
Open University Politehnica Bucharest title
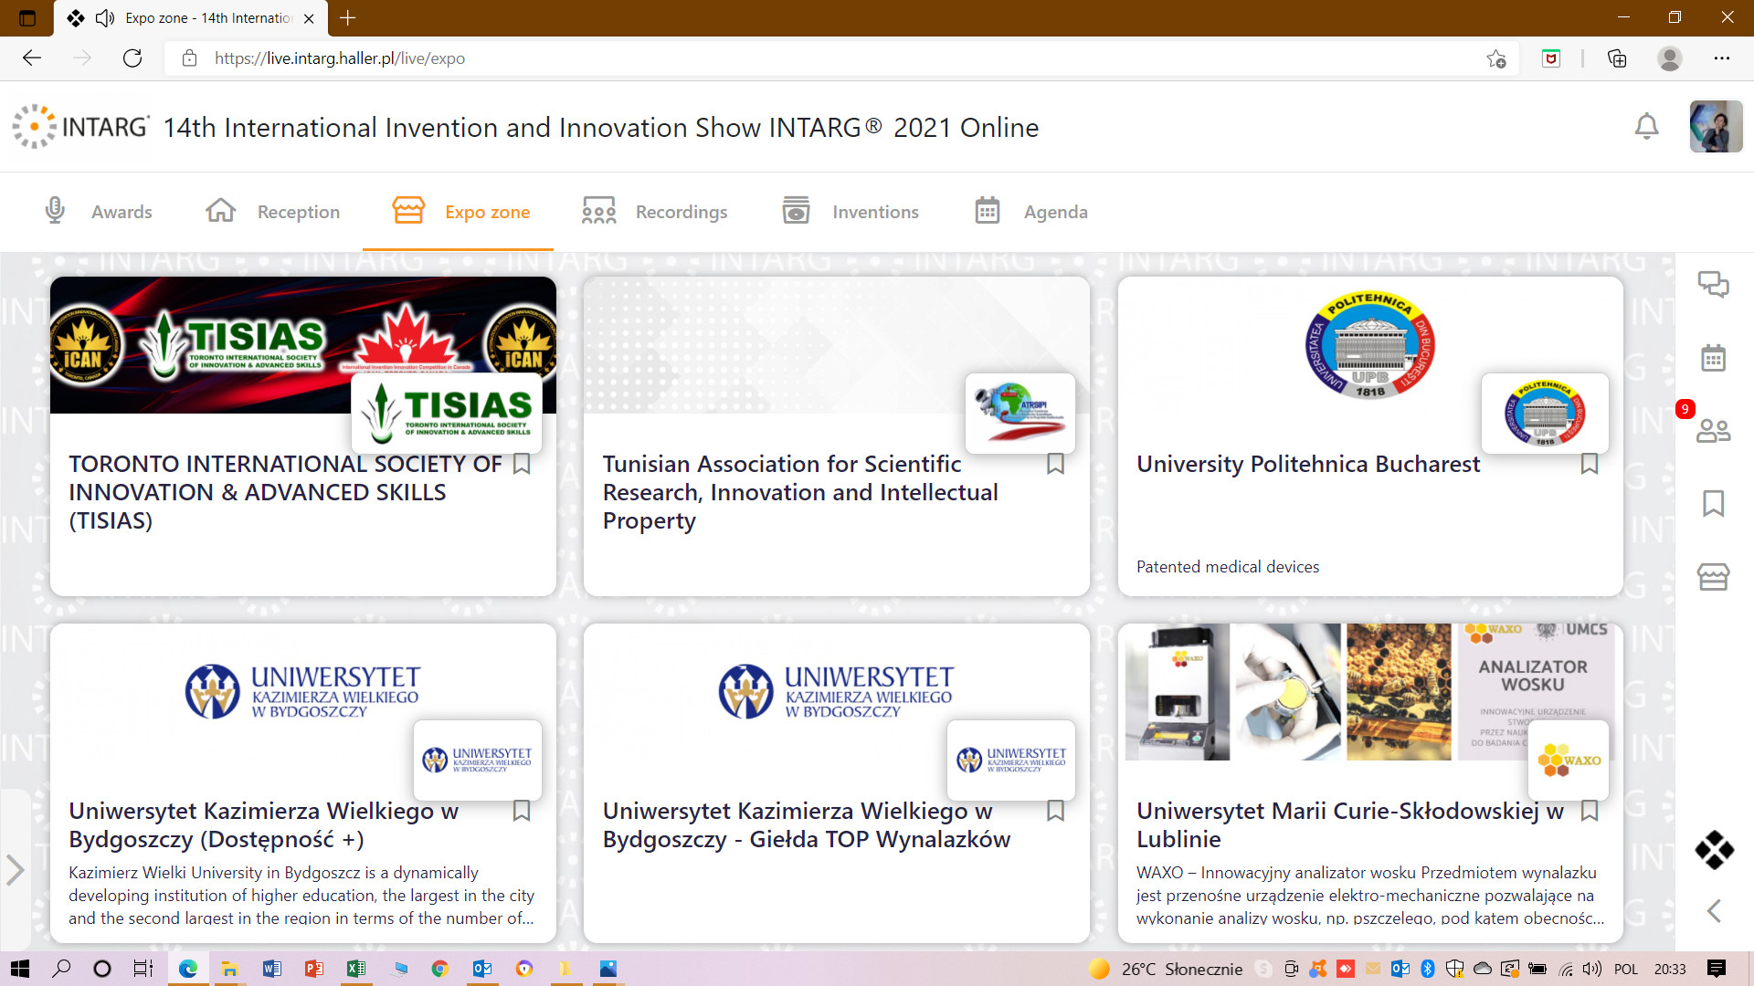[1308, 464]
